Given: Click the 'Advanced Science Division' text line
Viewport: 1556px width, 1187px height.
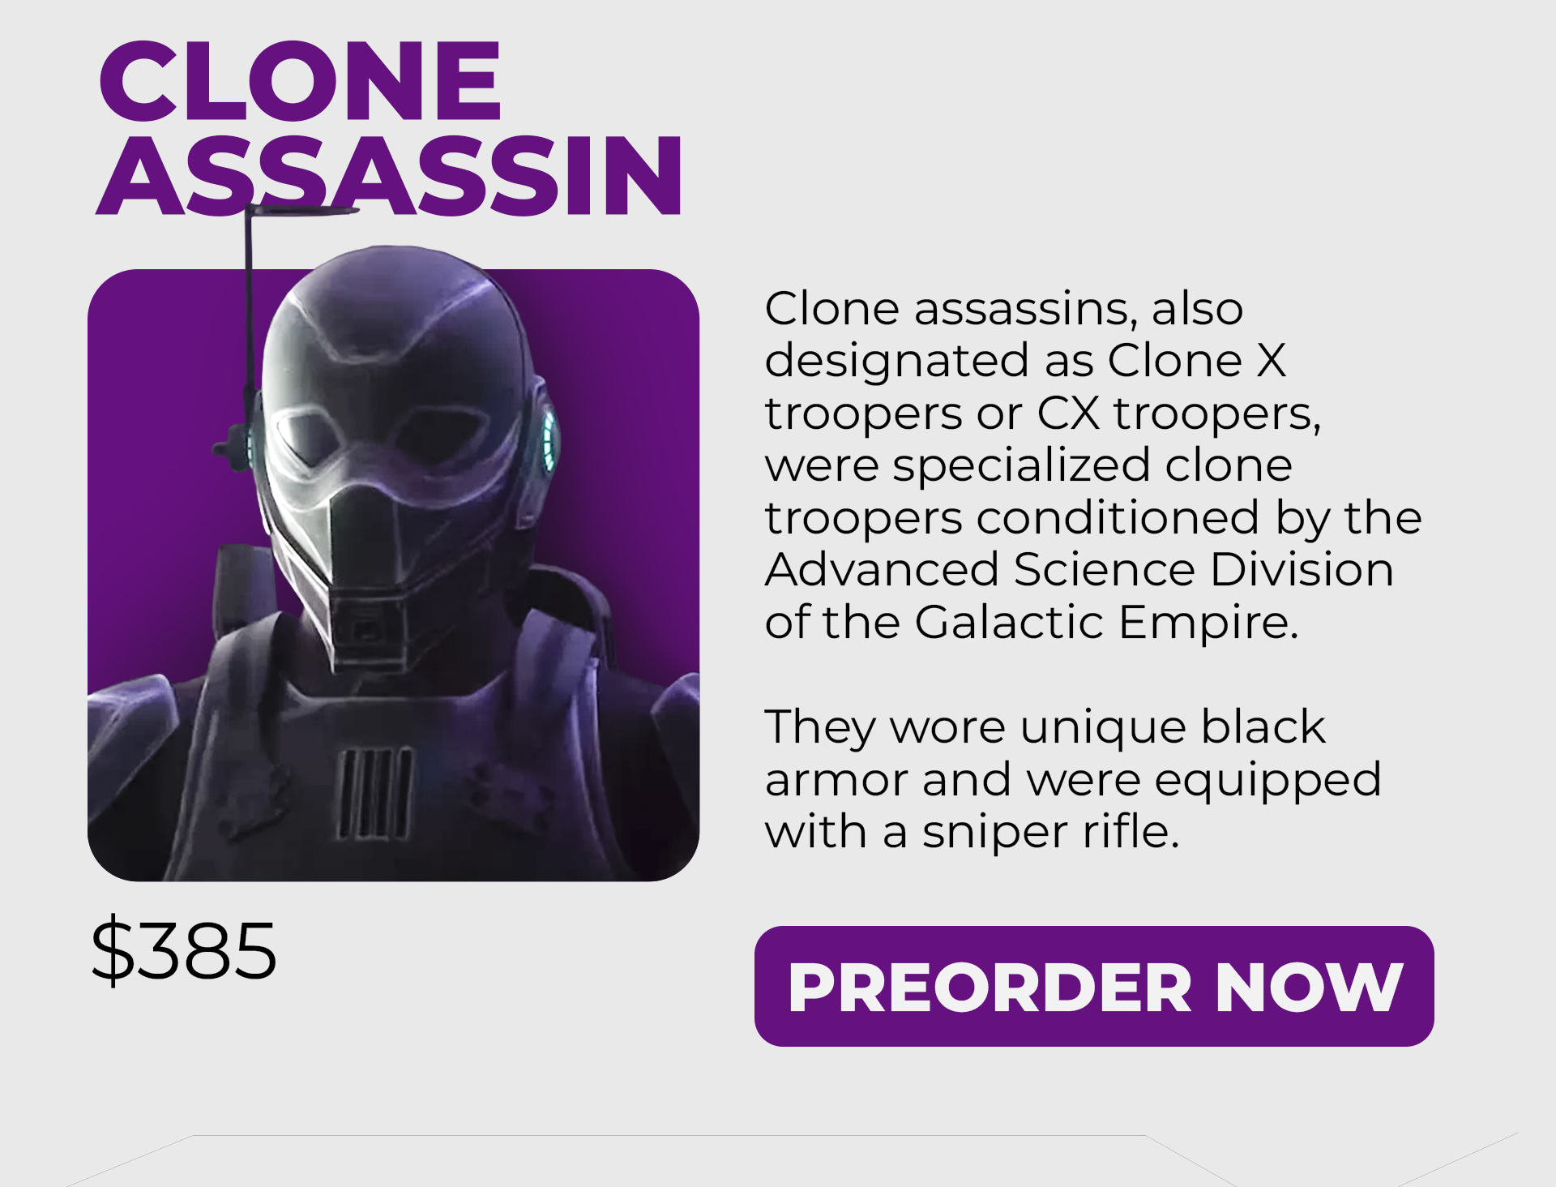Looking at the screenshot, I should click(1079, 569).
